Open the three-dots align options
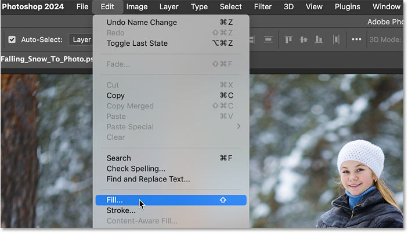This screenshot has height=233, width=408. pyautogui.click(x=356, y=39)
